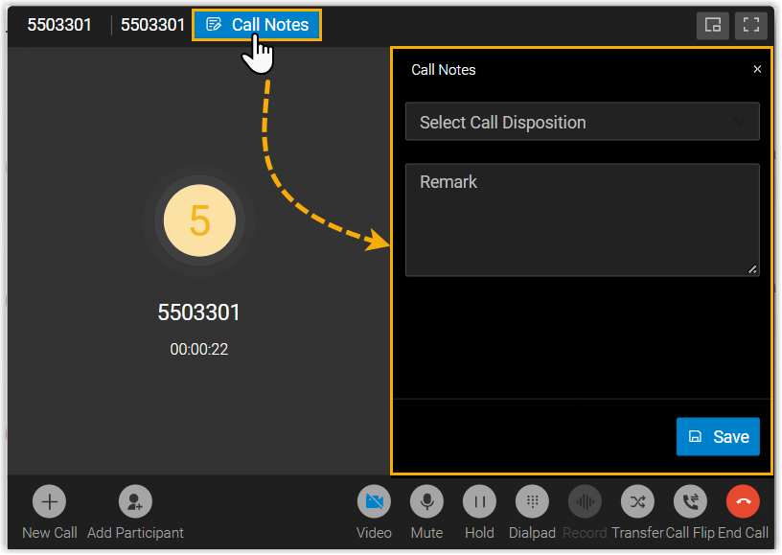782x555 pixels.
Task: Close the Call Notes panel
Action: tap(757, 70)
